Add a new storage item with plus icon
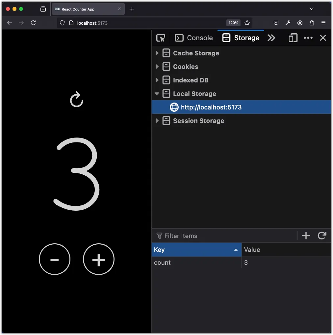333x335 pixels. [x=306, y=236]
